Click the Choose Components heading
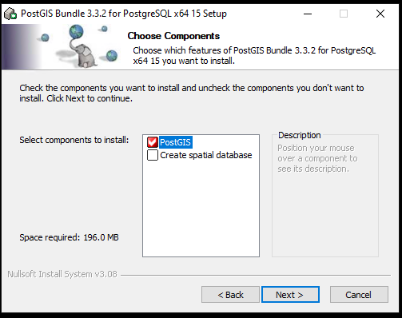Image resolution: width=402 pixels, height=318 pixels. (x=173, y=36)
